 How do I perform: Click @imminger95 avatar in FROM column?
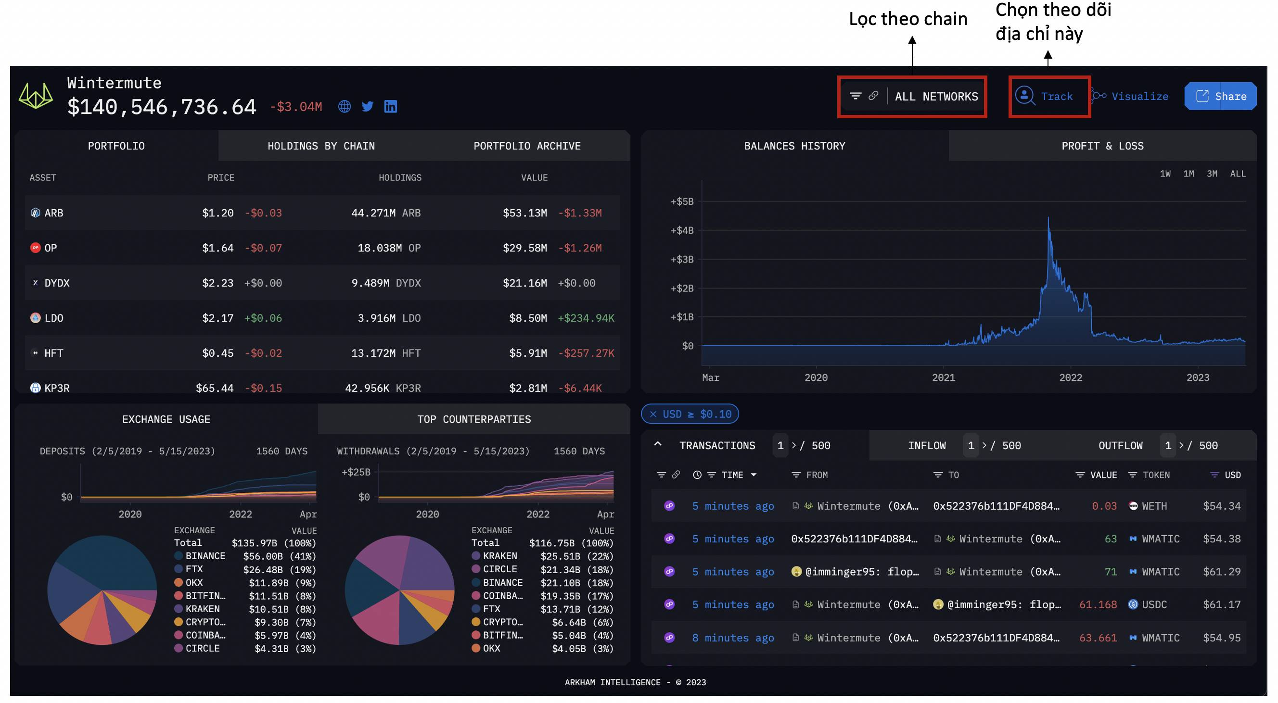point(796,572)
